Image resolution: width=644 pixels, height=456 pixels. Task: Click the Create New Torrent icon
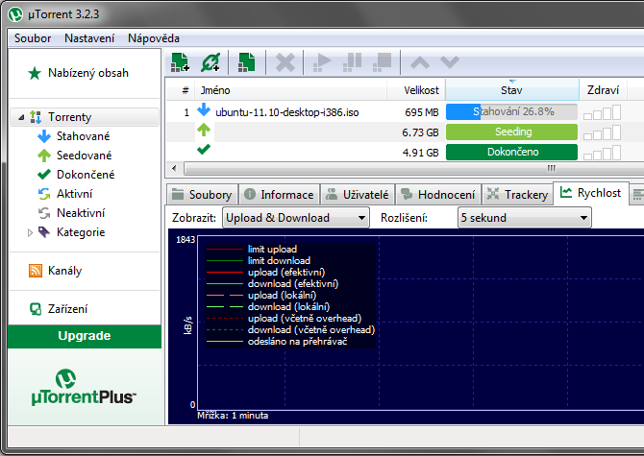[x=246, y=62]
